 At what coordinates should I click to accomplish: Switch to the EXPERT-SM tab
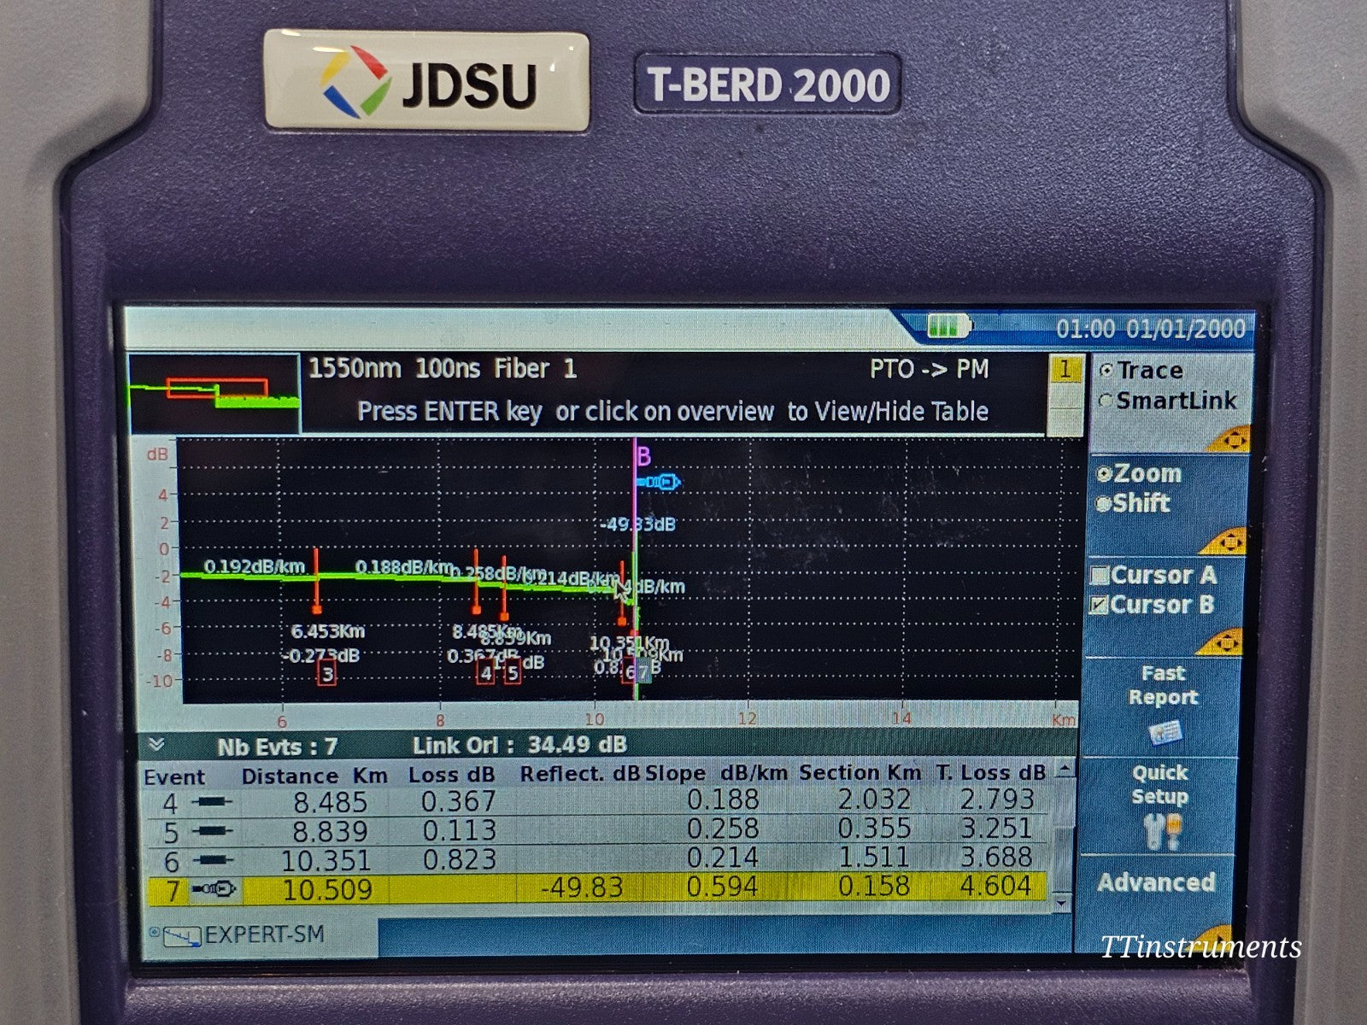256,935
